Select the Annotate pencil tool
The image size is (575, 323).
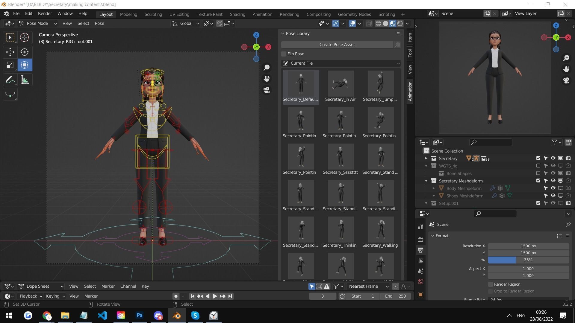coord(10,80)
